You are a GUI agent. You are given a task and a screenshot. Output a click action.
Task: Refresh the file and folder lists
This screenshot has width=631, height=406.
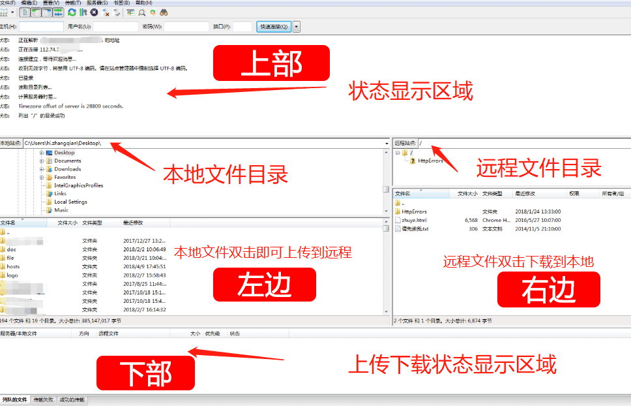(x=72, y=12)
